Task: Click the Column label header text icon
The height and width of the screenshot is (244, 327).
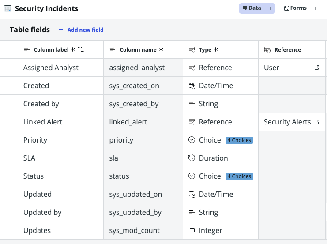Action: pyautogui.click(x=26, y=49)
